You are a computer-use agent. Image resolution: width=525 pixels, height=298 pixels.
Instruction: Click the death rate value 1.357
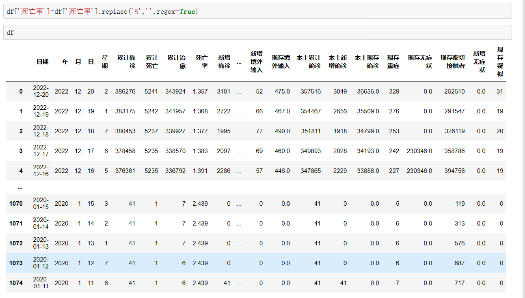click(x=200, y=92)
